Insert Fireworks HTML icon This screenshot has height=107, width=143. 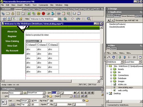coord(39,14)
